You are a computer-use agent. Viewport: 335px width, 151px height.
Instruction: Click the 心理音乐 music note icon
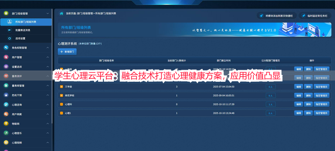click(6, 133)
